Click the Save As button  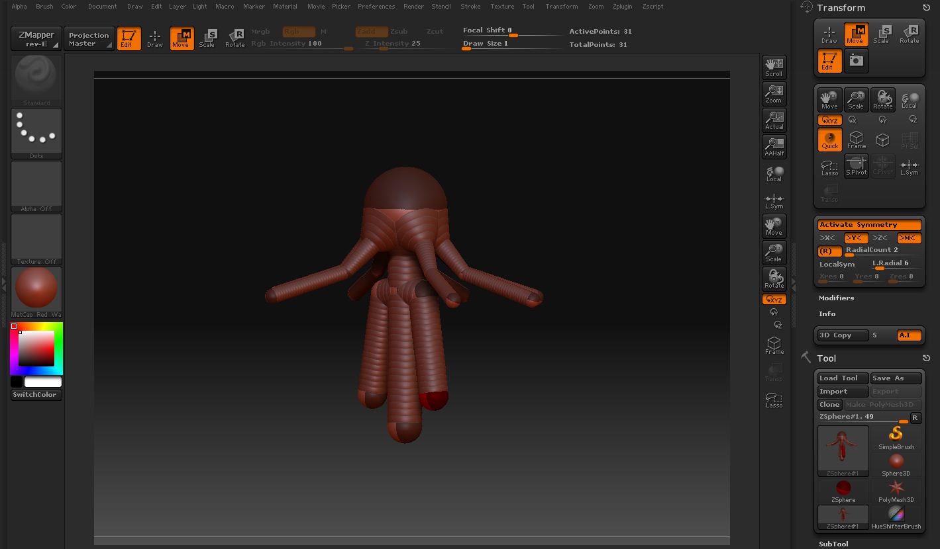[x=896, y=378]
